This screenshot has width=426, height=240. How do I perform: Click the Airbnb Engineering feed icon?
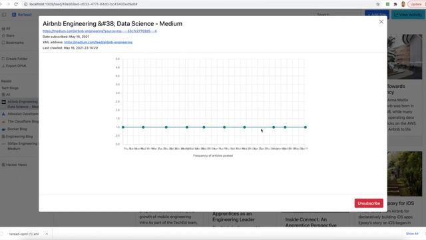(4, 102)
